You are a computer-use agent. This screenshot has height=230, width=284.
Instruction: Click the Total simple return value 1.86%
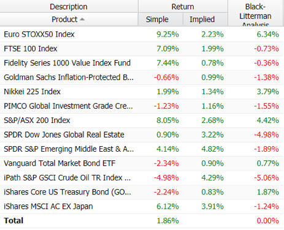coord(167,221)
